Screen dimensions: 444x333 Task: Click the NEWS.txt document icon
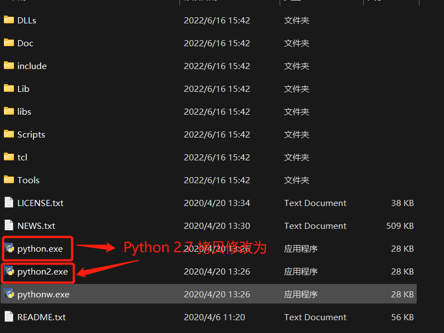click(x=9, y=226)
